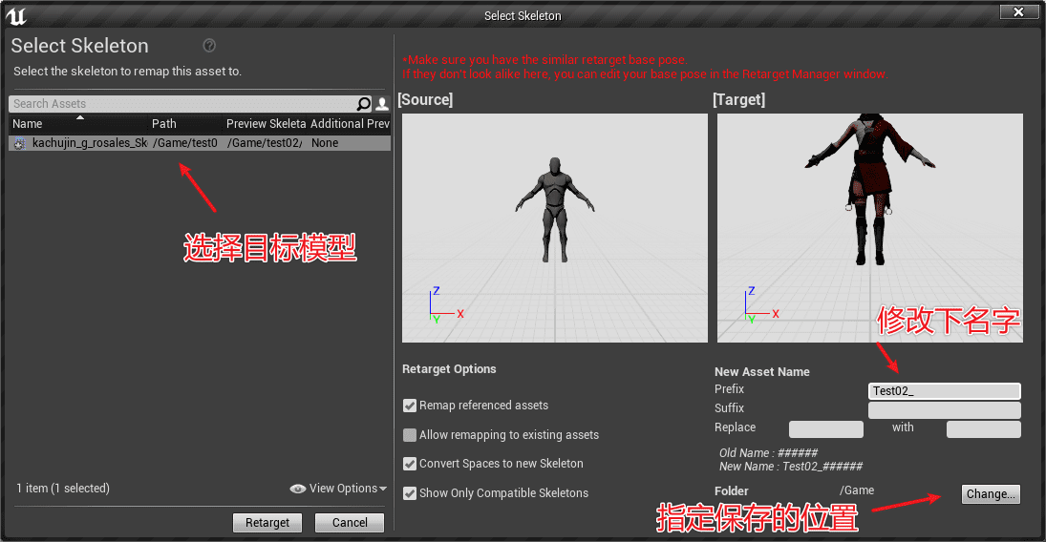Close the Select Skeleton window
The width and height of the screenshot is (1046, 542).
[1018, 12]
